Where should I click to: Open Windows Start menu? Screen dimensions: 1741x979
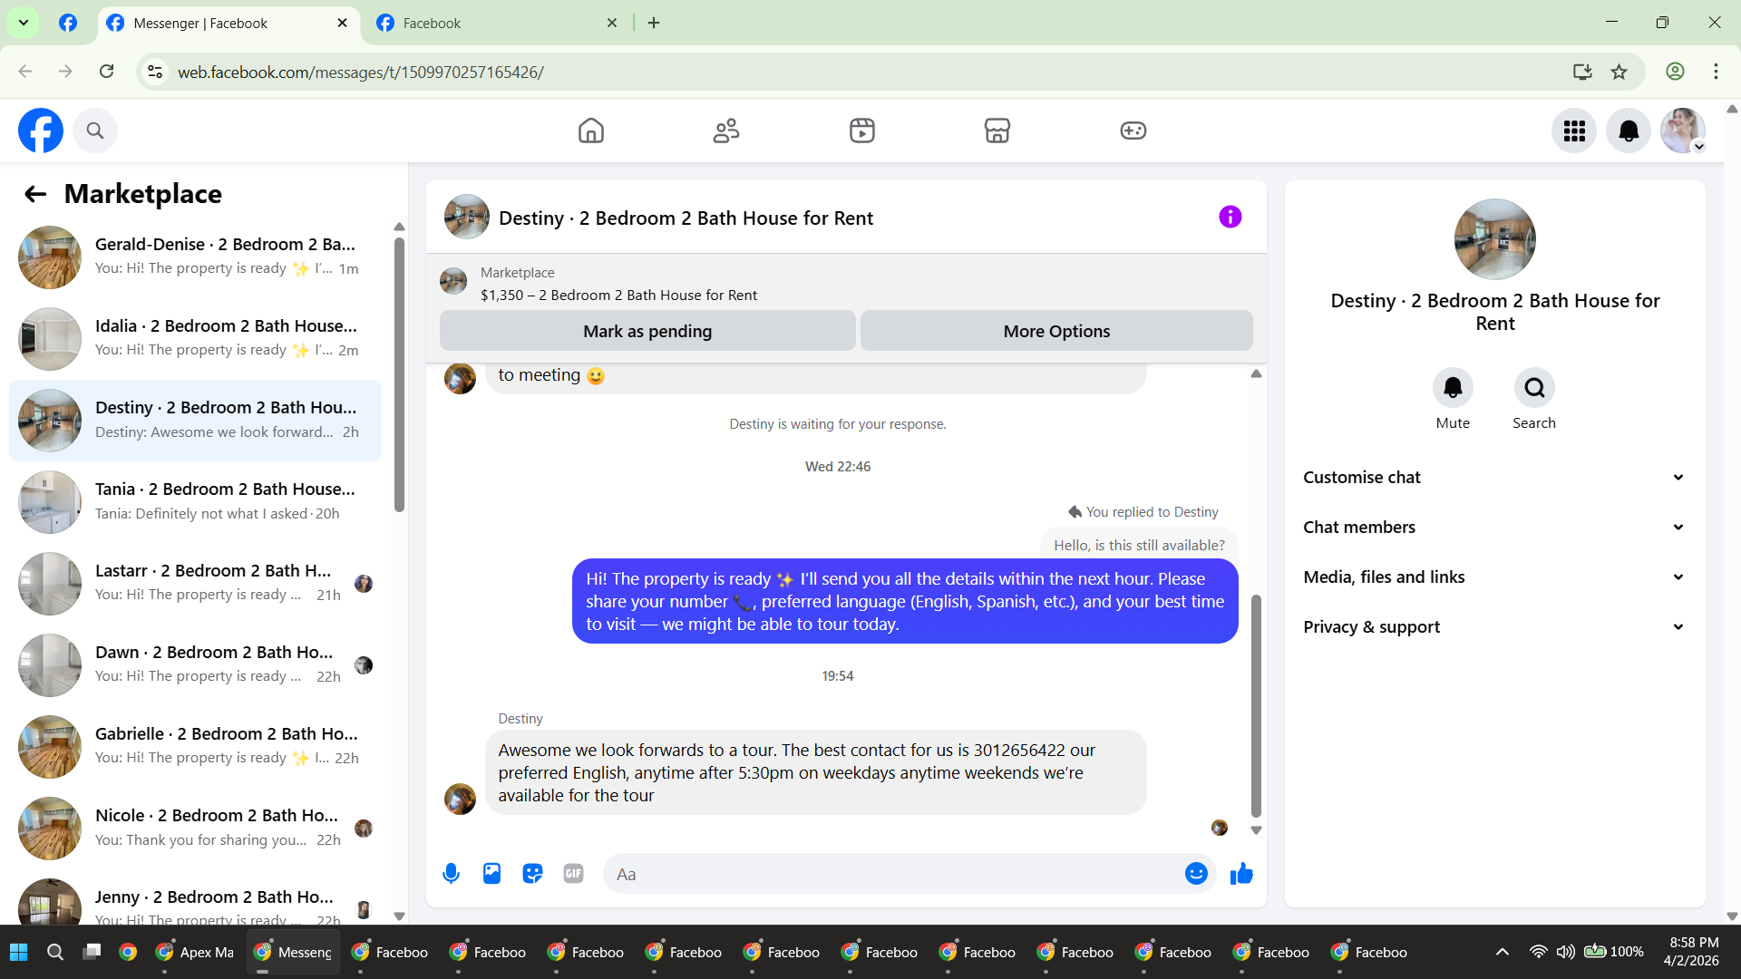(x=18, y=952)
